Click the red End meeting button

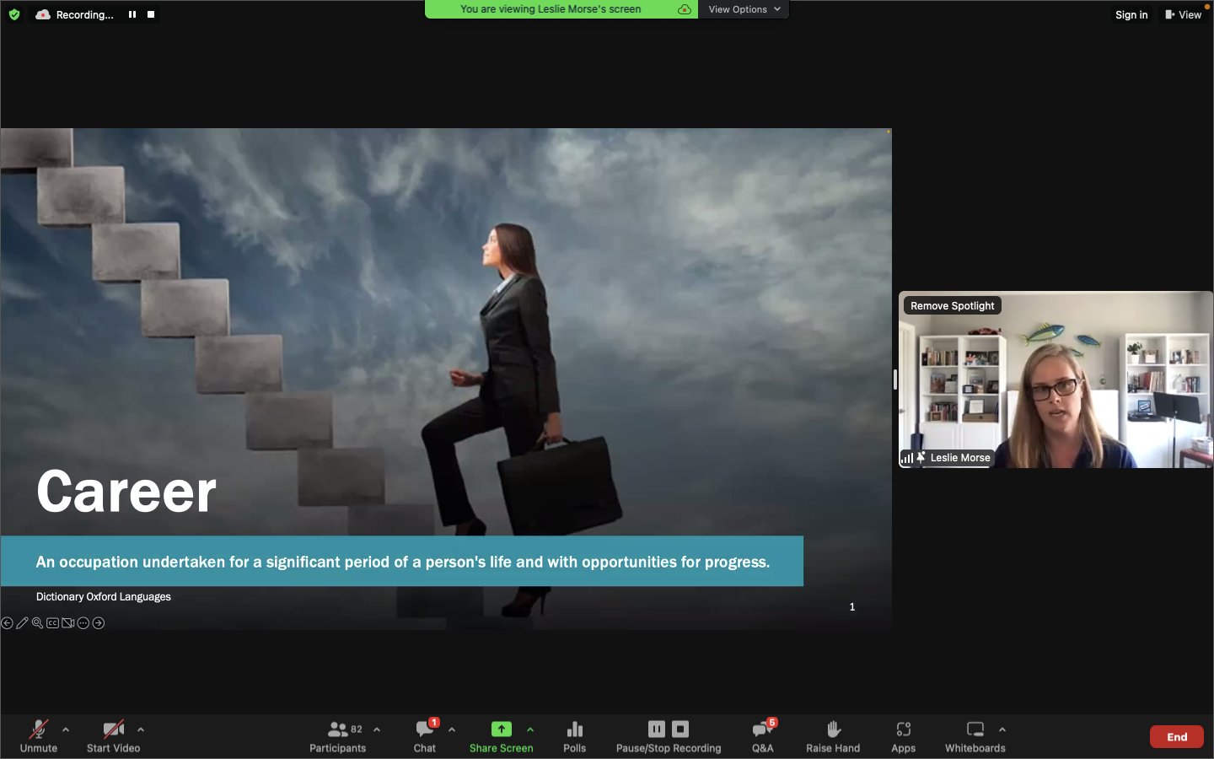[x=1177, y=736]
